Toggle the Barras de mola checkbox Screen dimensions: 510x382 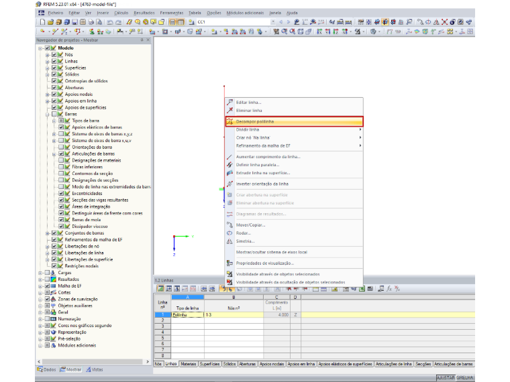point(61,220)
